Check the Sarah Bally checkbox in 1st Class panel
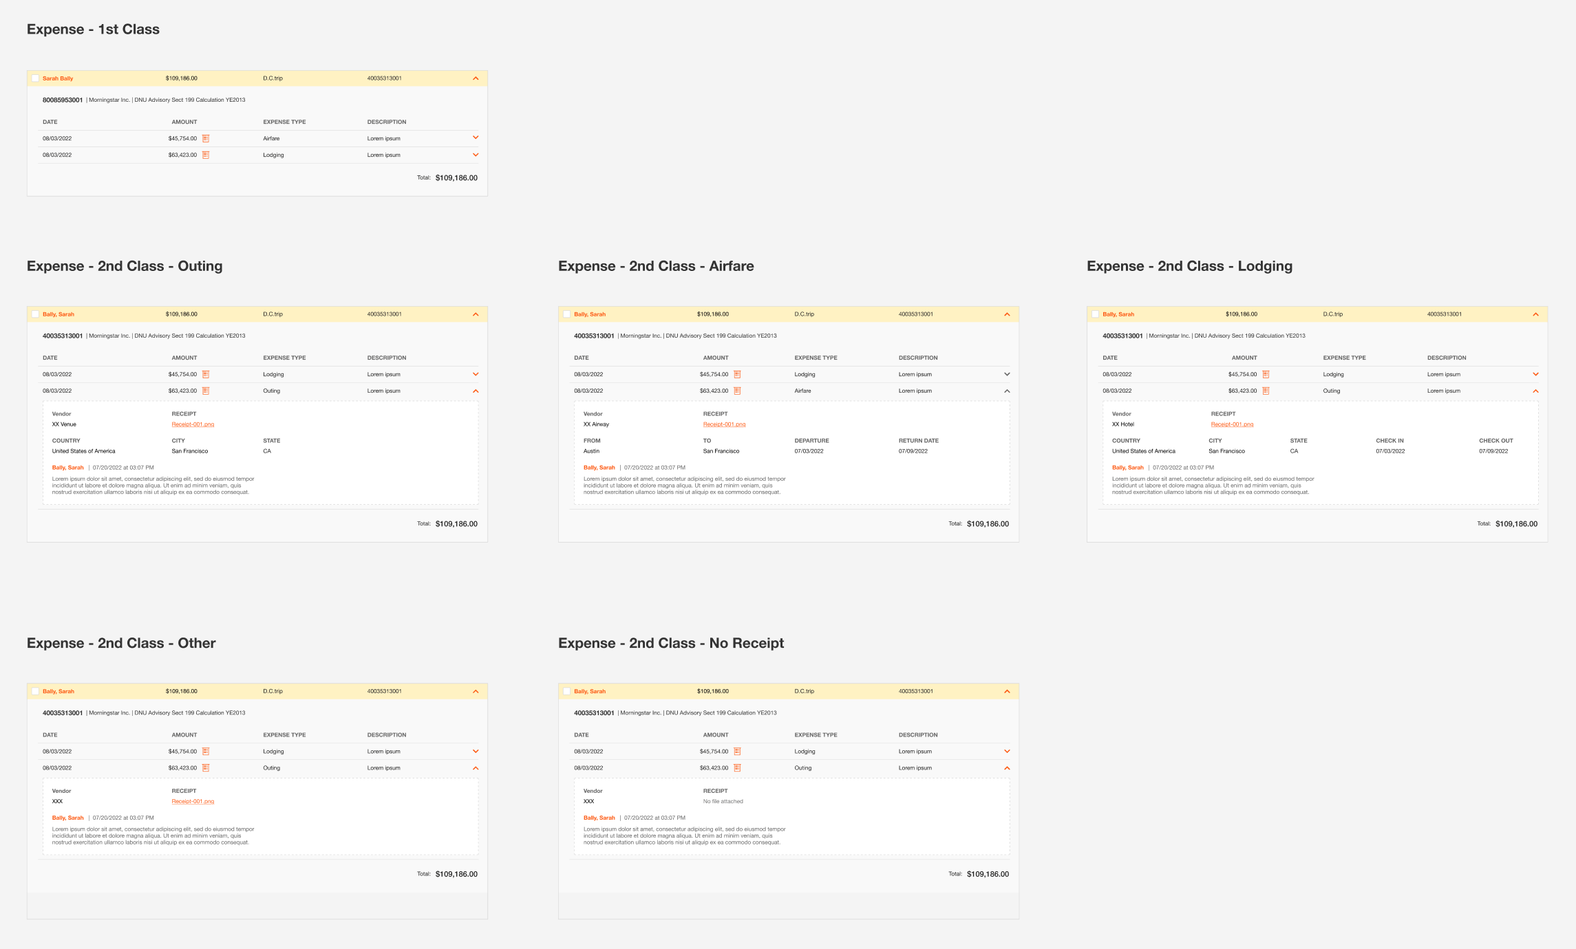This screenshot has height=949, width=1576. [35, 78]
